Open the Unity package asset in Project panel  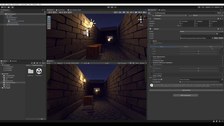pos(39,71)
